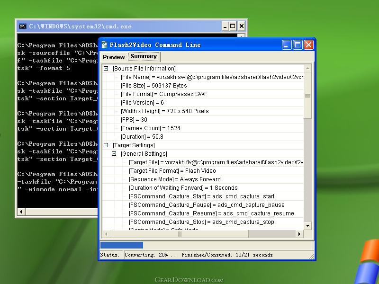Click the summary tree scroll up arrow

[307, 69]
